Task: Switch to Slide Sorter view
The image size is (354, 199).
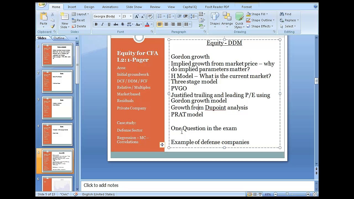Action: (x=255, y=194)
